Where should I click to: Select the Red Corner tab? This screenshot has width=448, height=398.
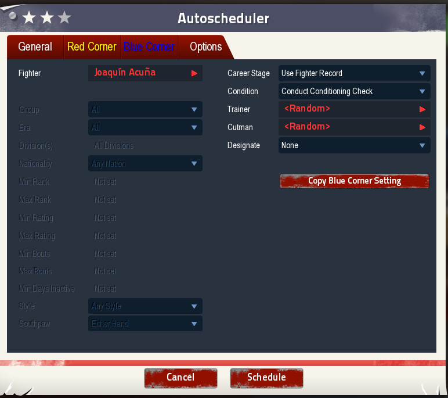click(92, 47)
